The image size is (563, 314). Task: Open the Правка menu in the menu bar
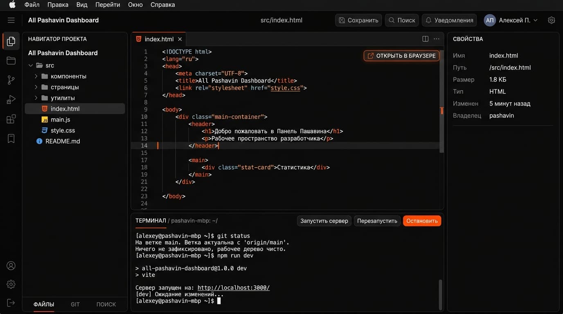(x=57, y=4)
